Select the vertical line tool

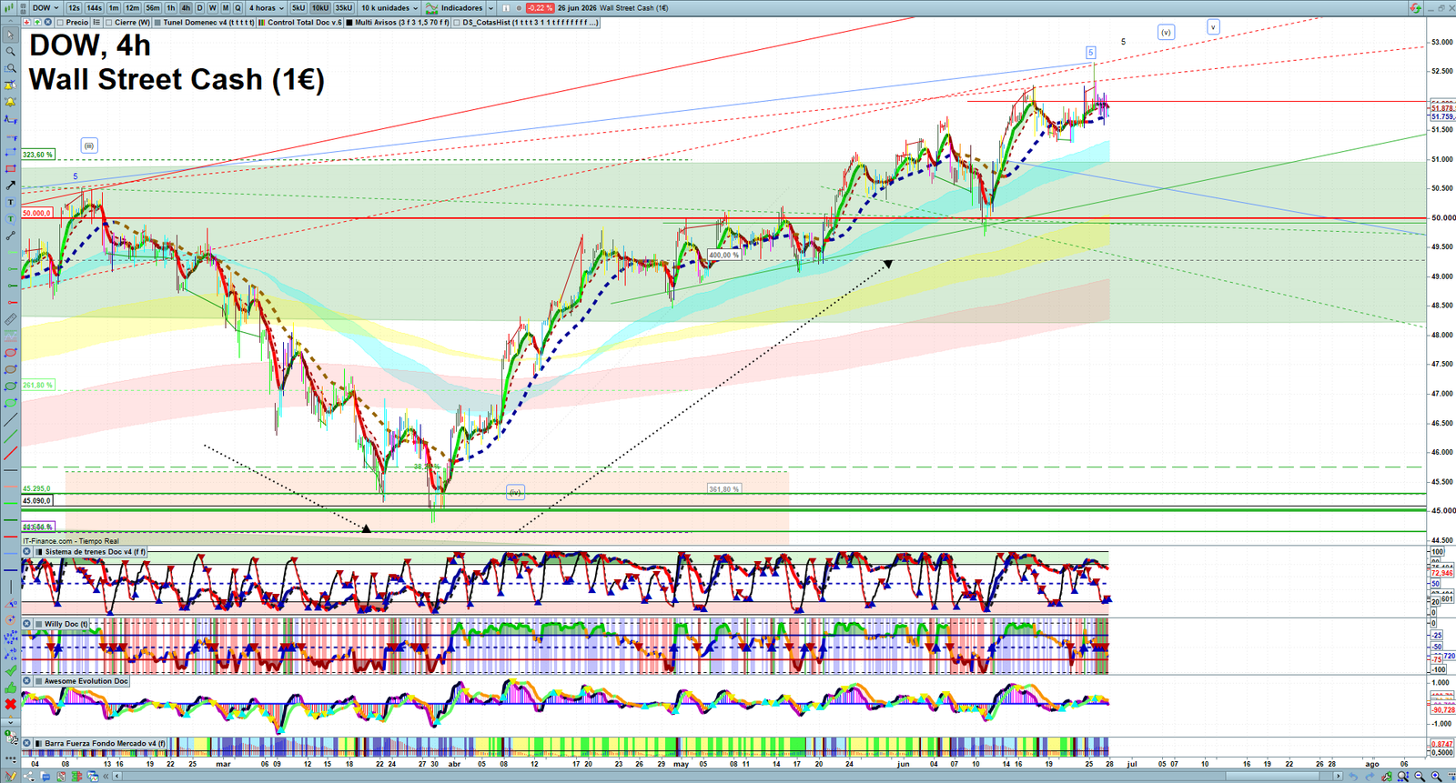tap(10, 586)
